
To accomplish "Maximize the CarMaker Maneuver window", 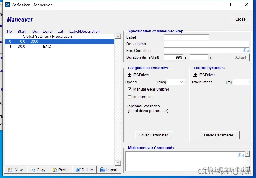I will point(232,5).
